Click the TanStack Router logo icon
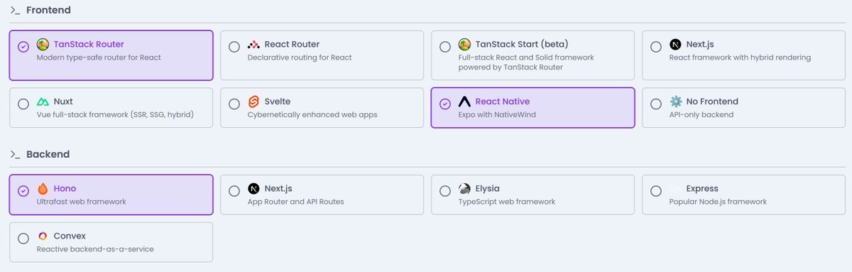This screenshot has height=272, width=852. pos(43,45)
